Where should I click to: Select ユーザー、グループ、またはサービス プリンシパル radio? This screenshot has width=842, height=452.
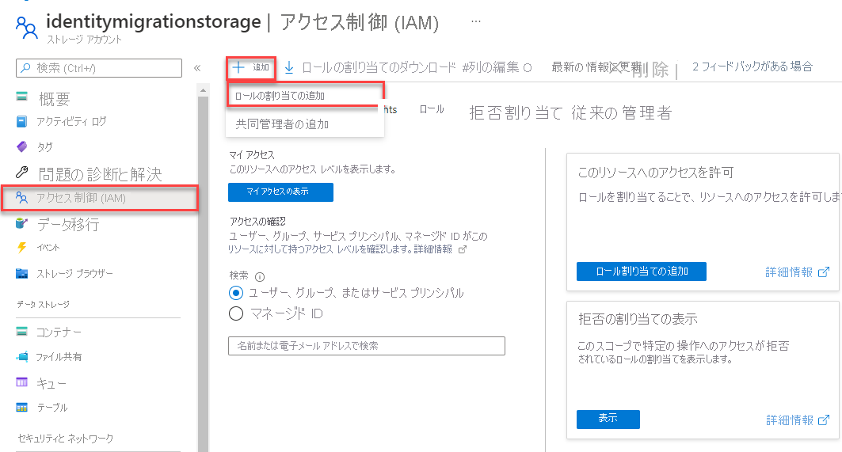click(236, 293)
